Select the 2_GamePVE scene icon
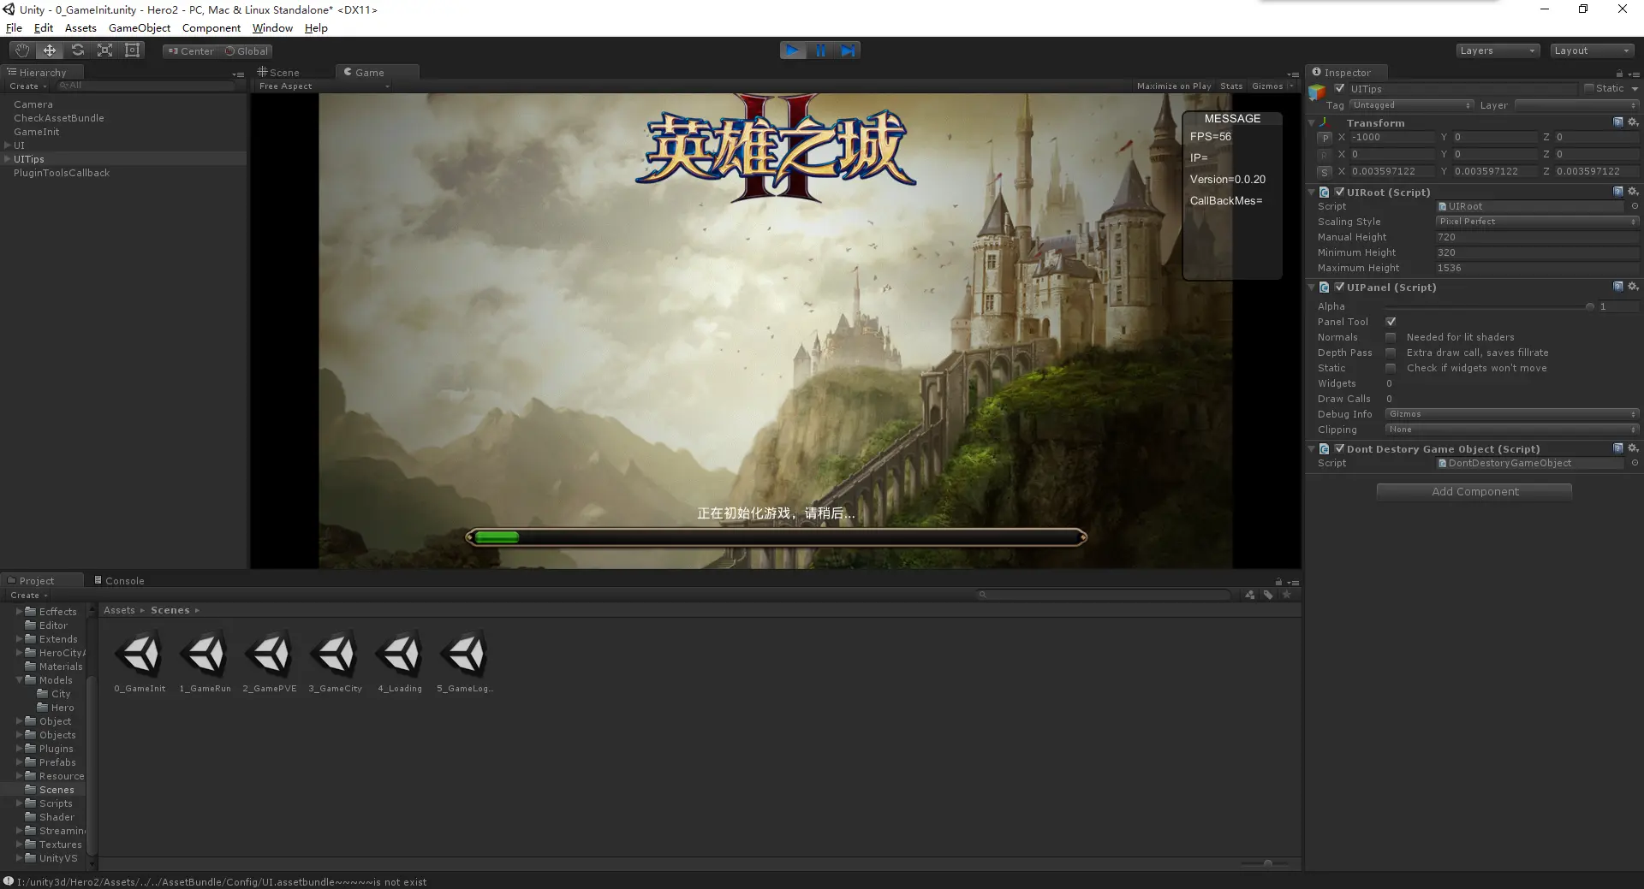 coord(270,655)
